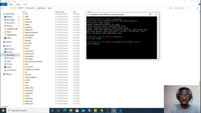The image size is (201, 113).
Task: Open Task View on taskbar
Action: (x=58, y=110)
